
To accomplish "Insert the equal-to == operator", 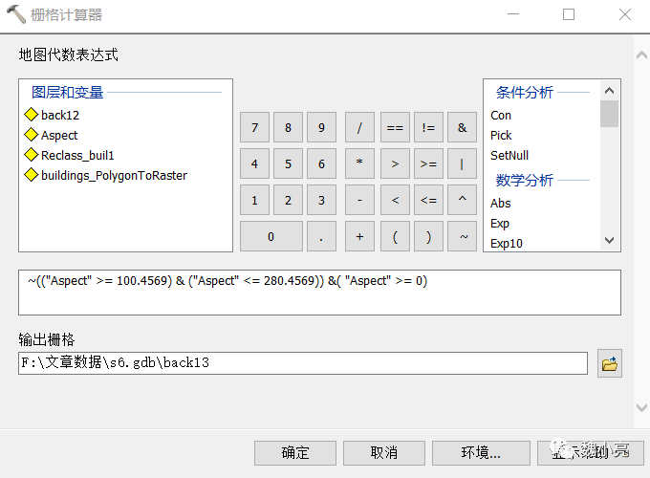I will tap(395, 127).
